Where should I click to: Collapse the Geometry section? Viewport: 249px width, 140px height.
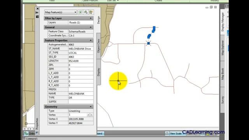point(91,107)
